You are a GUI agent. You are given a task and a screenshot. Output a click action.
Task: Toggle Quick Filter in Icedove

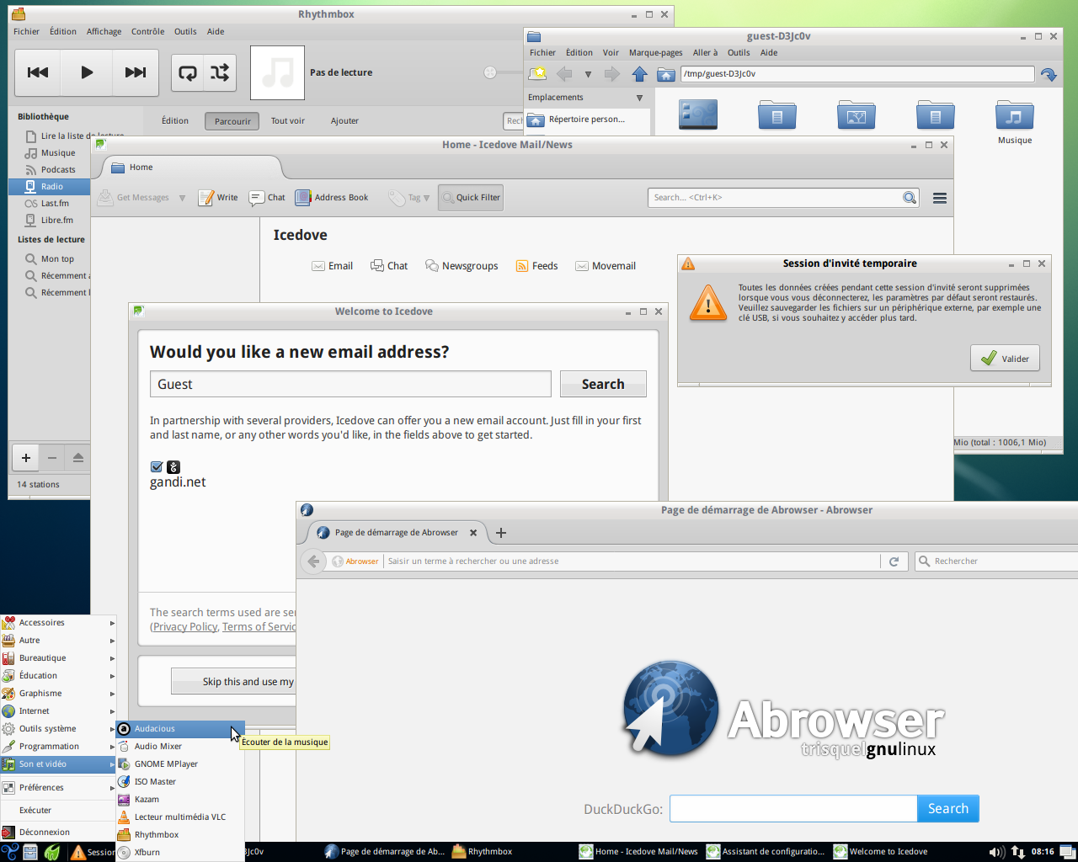pos(471,198)
